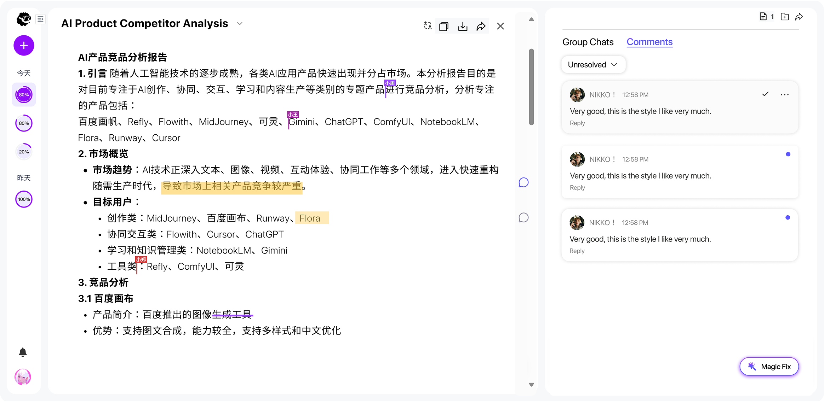
Task: Click Reply under the first comment
Action: coord(577,123)
